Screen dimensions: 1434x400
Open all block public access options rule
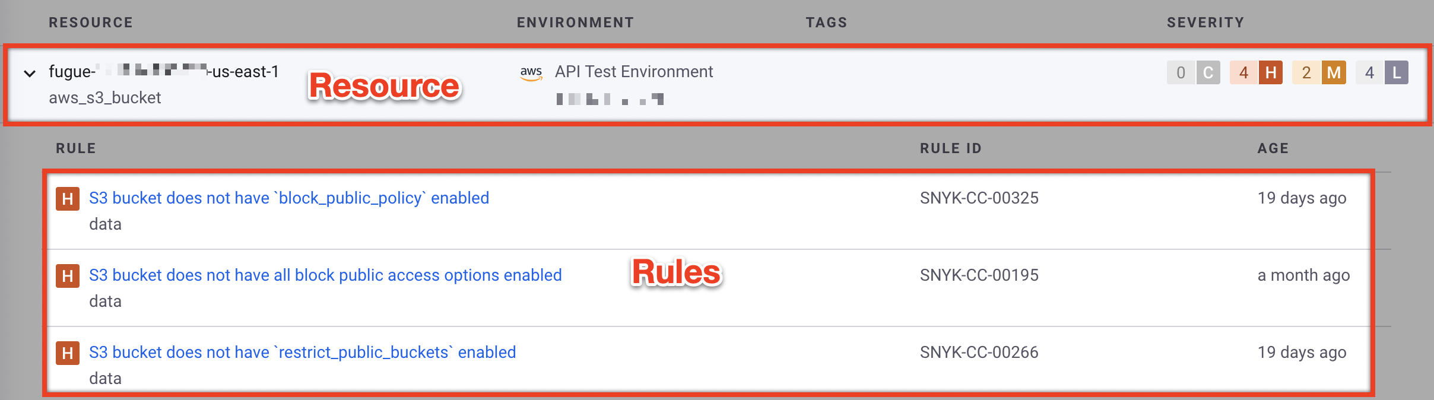pos(325,275)
